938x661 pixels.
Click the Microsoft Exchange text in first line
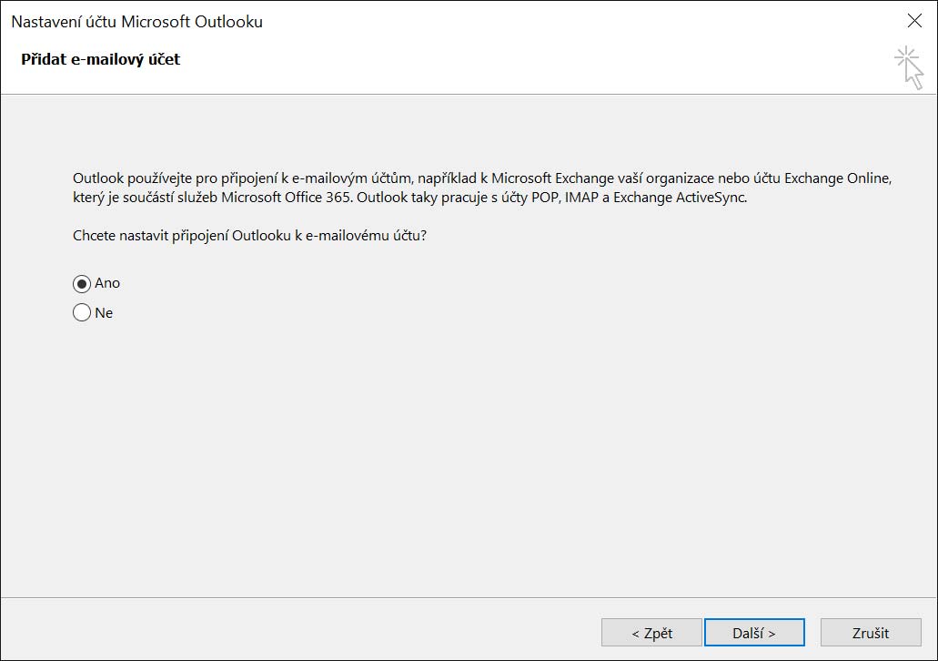(559, 178)
